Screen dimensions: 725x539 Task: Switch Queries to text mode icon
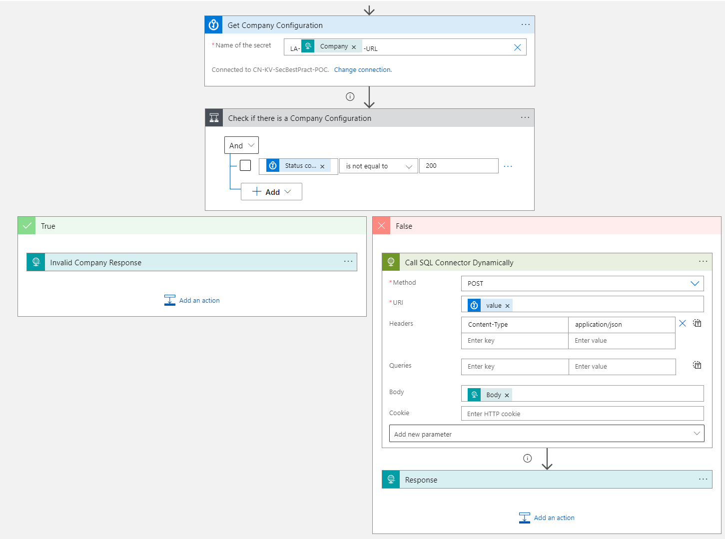coord(697,365)
